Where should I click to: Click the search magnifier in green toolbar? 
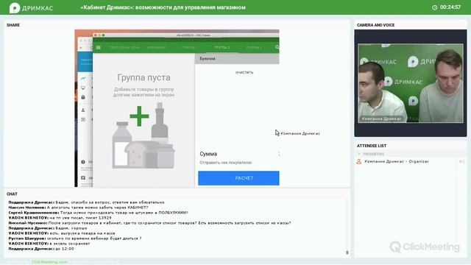(277, 47)
